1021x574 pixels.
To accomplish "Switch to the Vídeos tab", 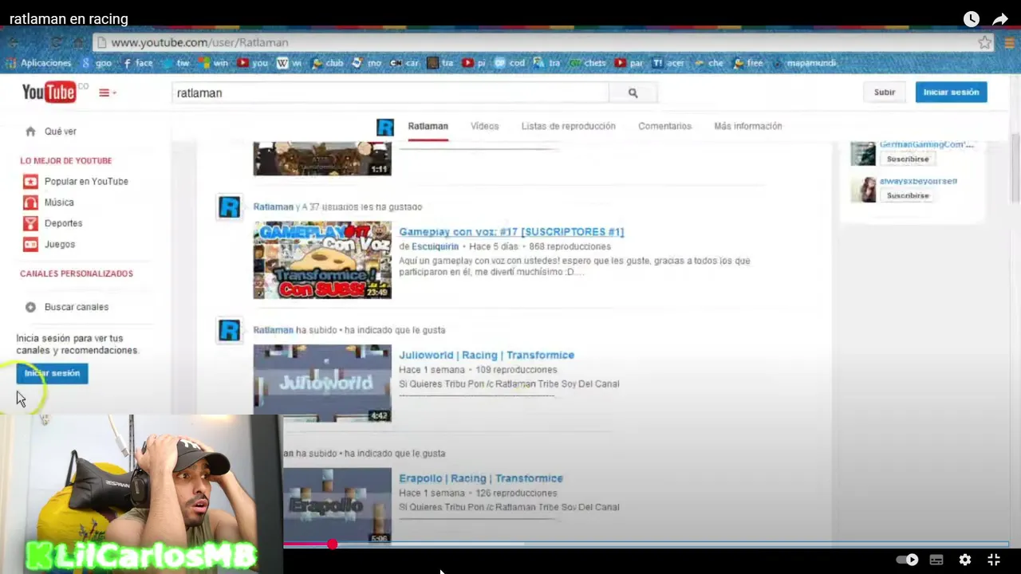I will pyautogui.click(x=484, y=126).
